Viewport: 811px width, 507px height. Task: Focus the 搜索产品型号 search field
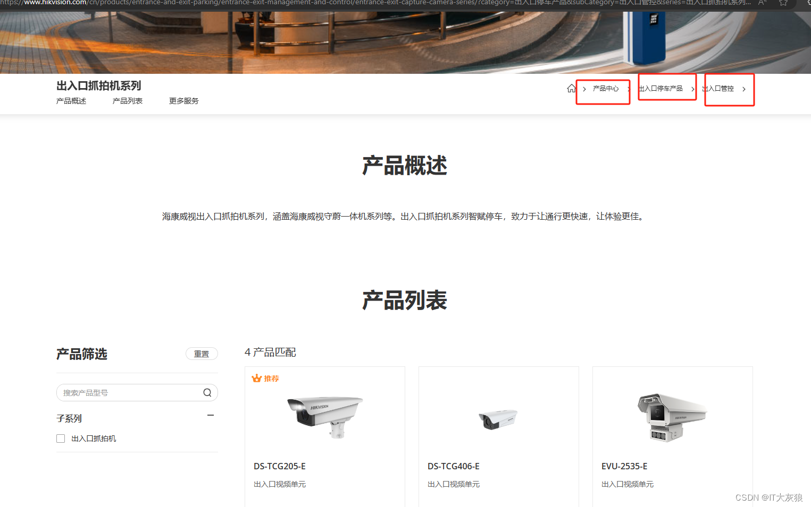(x=137, y=392)
